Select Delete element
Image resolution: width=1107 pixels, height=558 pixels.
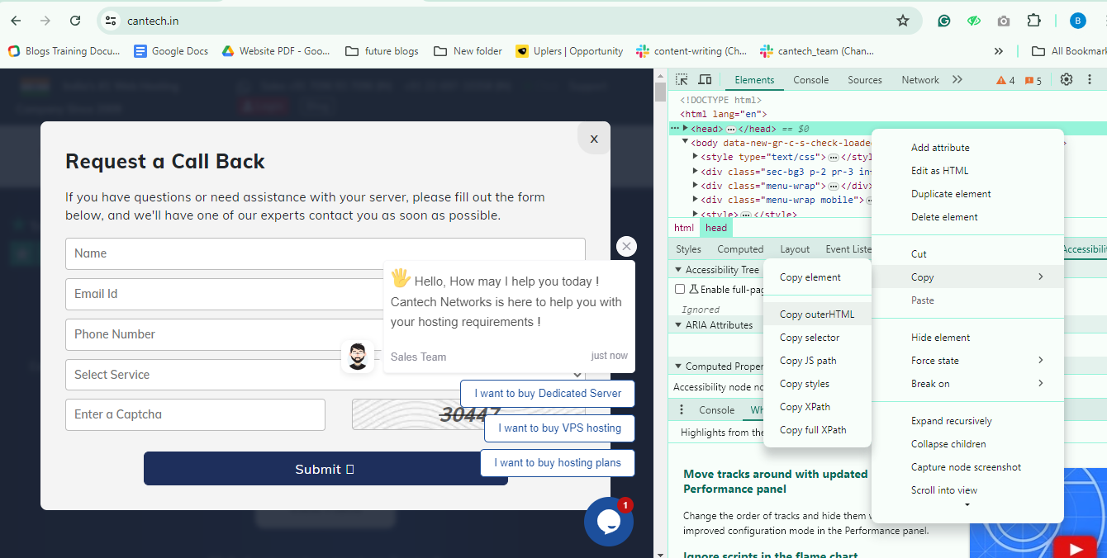[x=967, y=217]
